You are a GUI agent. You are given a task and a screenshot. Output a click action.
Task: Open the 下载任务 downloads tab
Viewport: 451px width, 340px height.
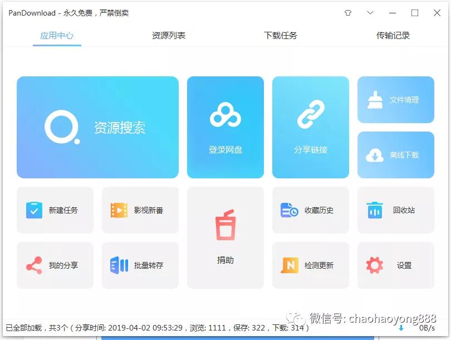[281, 35]
